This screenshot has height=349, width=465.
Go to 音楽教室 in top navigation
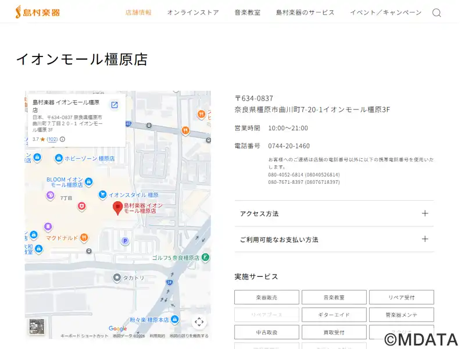coord(247,13)
